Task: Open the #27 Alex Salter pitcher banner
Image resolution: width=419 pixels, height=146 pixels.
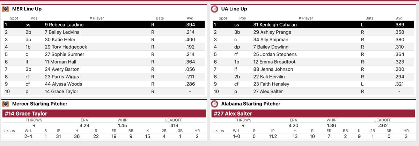Action: coord(314,114)
